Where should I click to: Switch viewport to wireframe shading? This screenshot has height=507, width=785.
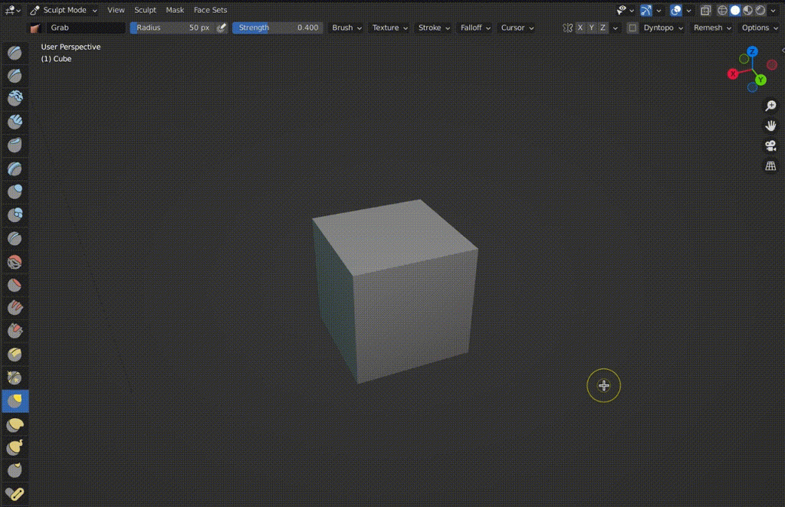pyautogui.click(x=723, y=10)
